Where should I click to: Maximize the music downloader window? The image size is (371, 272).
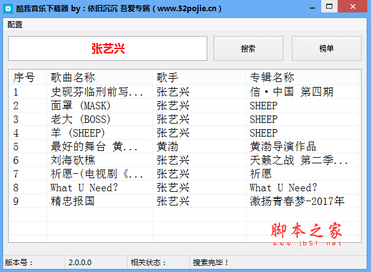coord(329,6)
